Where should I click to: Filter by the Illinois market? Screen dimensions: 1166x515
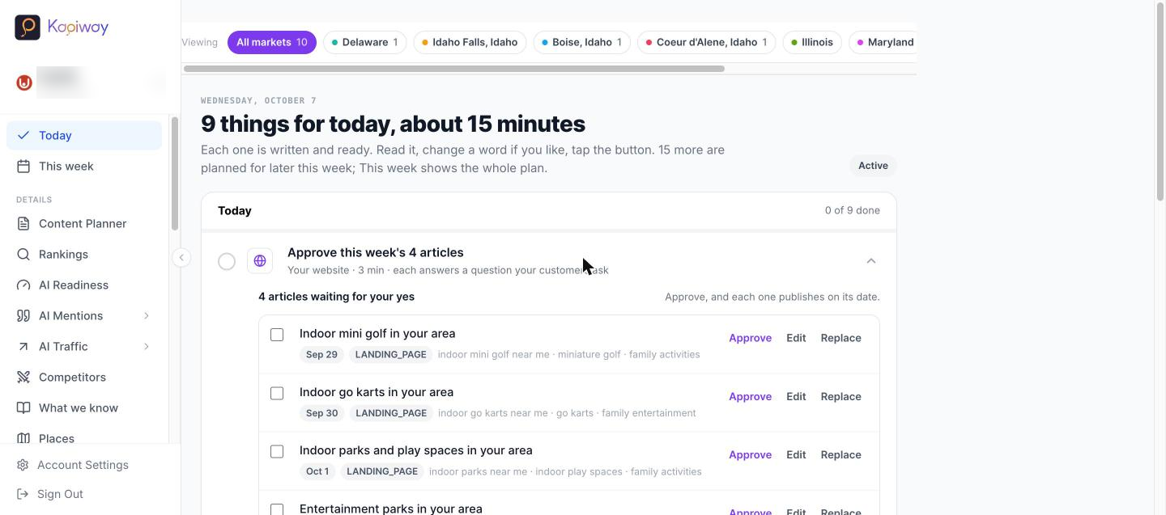[813, 42]
